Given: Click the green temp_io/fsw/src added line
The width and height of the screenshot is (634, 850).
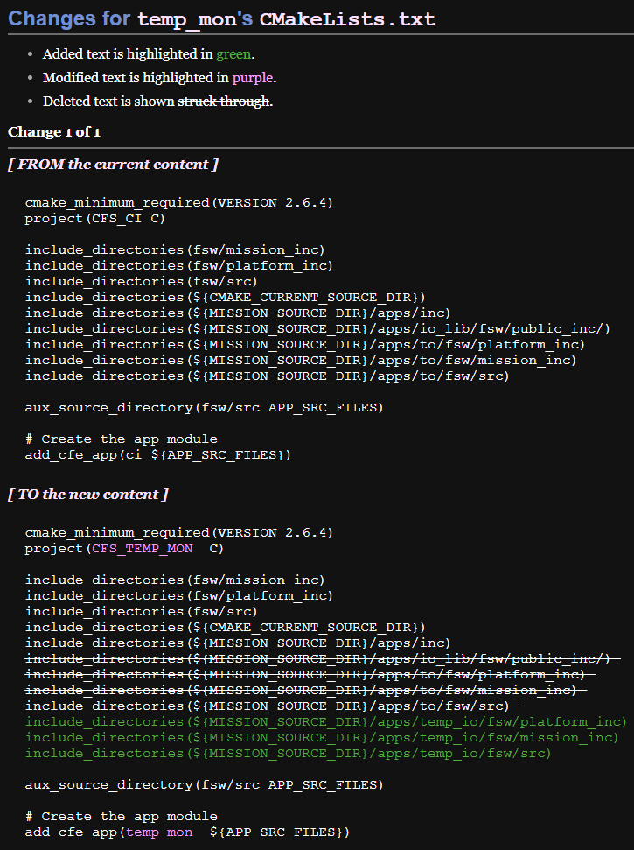Looking at the screenshot, I should (x=288, y=754).
